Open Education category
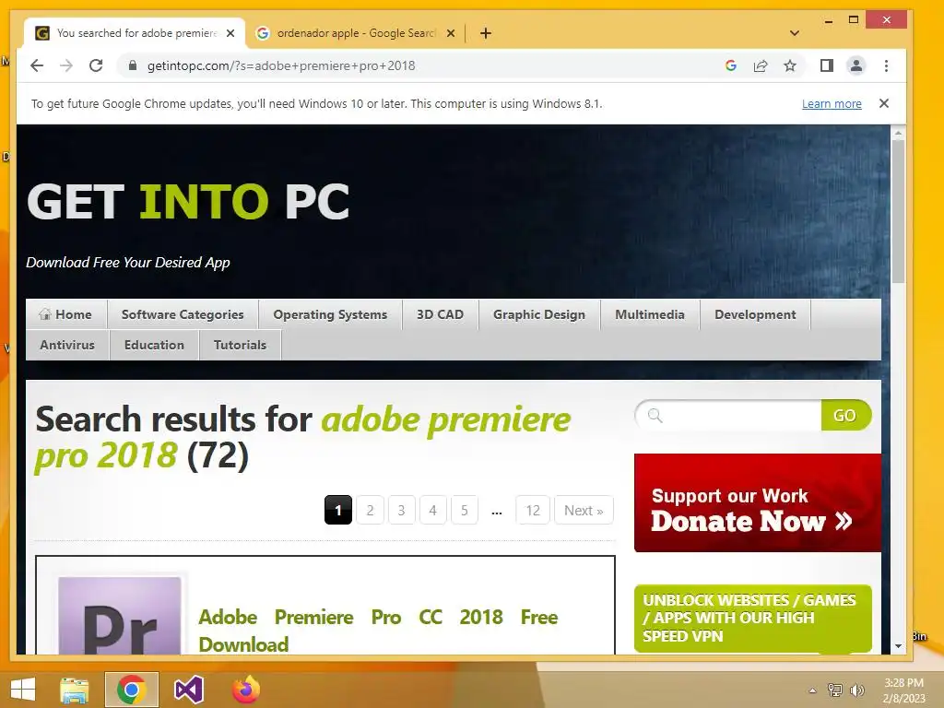 pos(154,345)
